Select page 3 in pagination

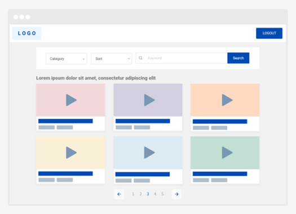click(148, 194)
